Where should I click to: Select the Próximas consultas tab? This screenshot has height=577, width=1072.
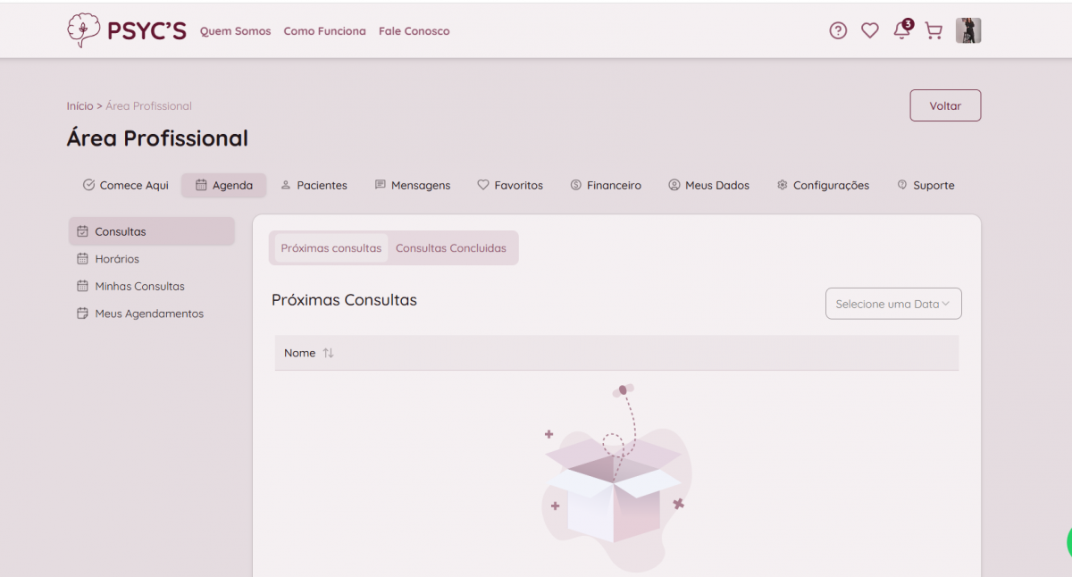[331, 248]
